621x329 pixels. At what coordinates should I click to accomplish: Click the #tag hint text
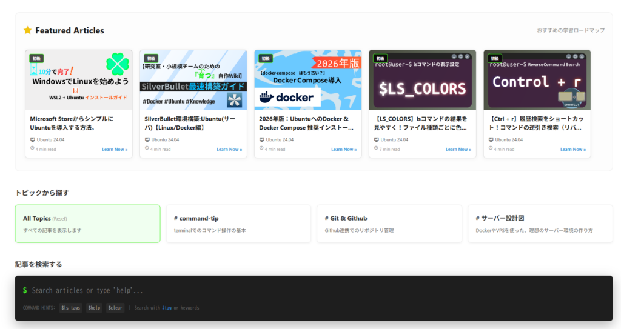pos(167,308)
